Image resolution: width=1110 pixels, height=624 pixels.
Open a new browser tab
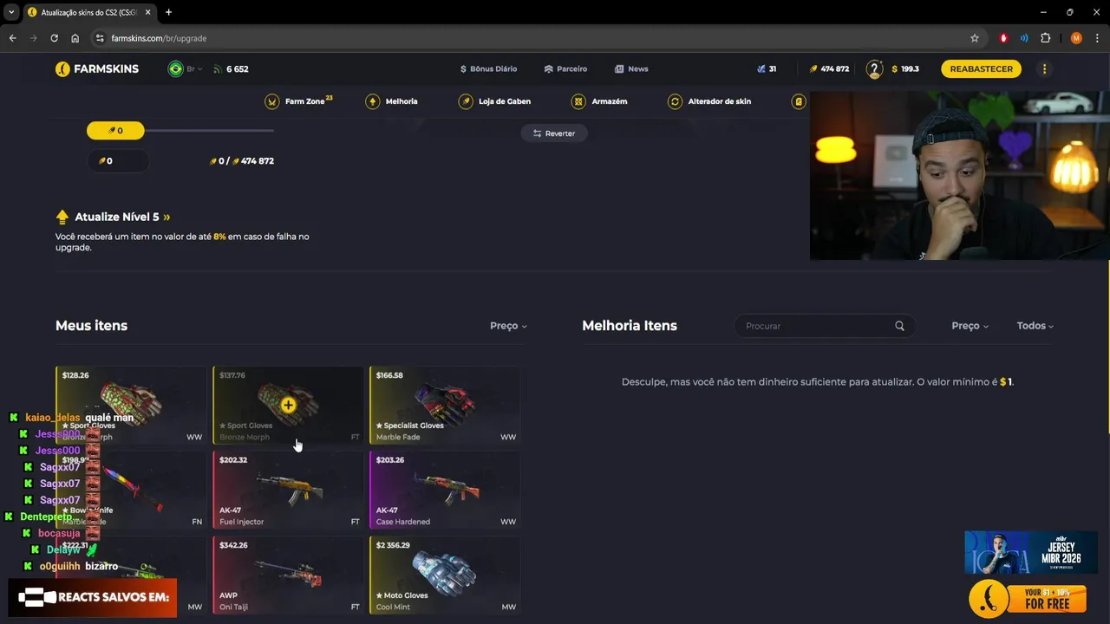coord(168,12)
